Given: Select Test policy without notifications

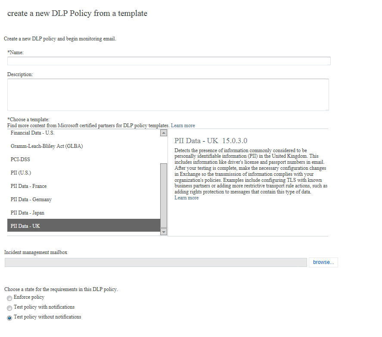Looking at the screenshot, I should tap(9, 318).
